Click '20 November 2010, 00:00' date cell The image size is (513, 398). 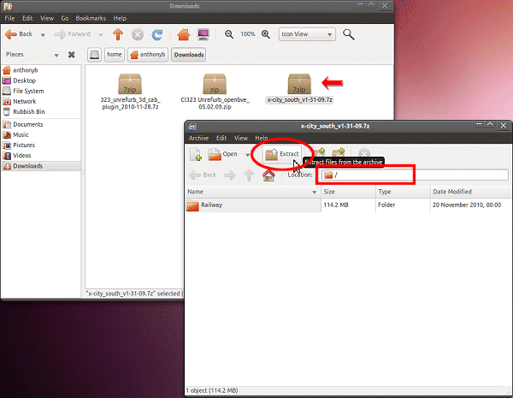(x=467, y=205)
